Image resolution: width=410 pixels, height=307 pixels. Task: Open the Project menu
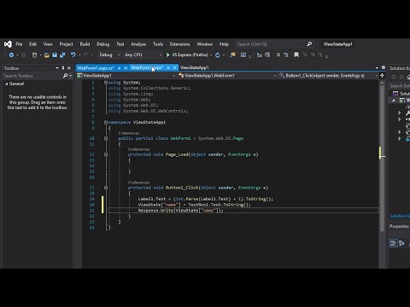[x=66, y=44]
